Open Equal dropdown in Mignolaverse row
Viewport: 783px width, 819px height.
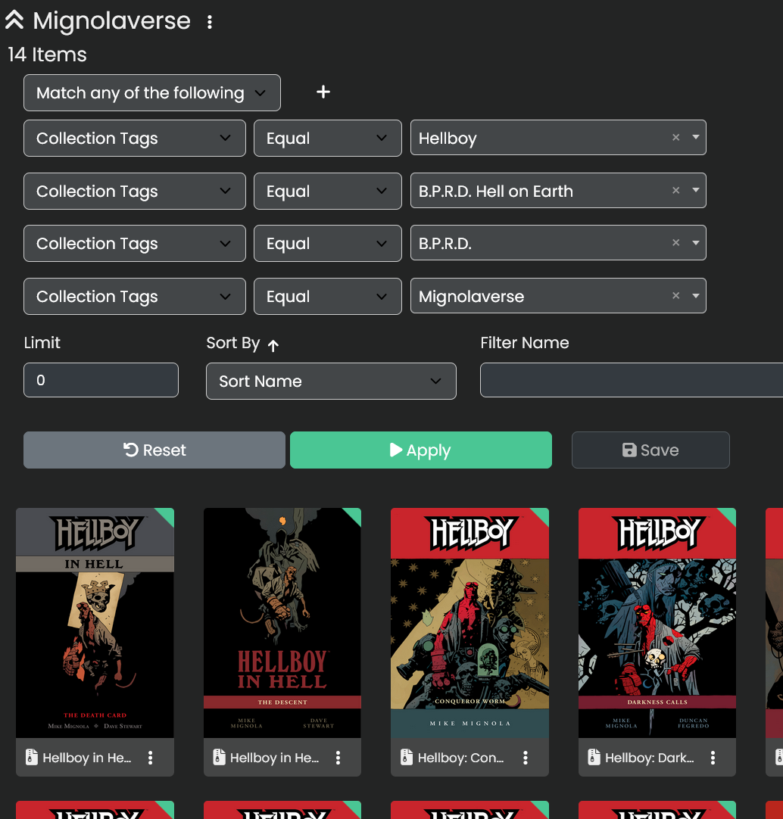pos(328,297)
